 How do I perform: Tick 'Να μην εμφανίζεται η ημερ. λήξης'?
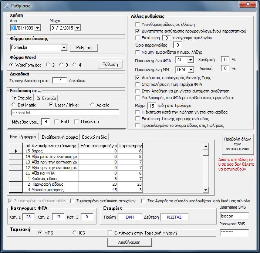(x=138, y=52)
